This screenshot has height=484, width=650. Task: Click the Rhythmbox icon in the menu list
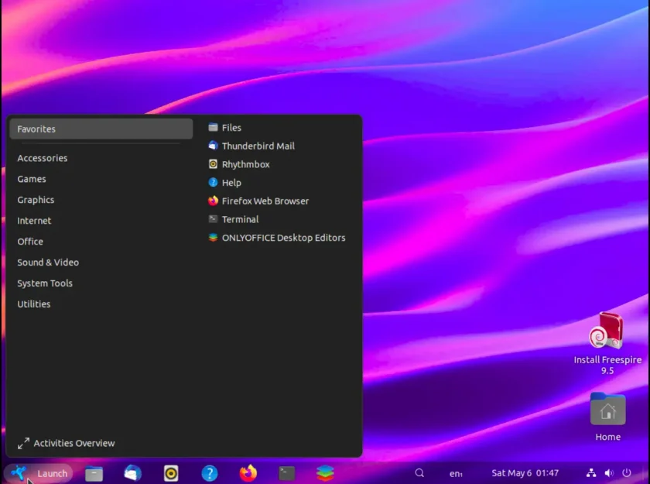[213, 164]
